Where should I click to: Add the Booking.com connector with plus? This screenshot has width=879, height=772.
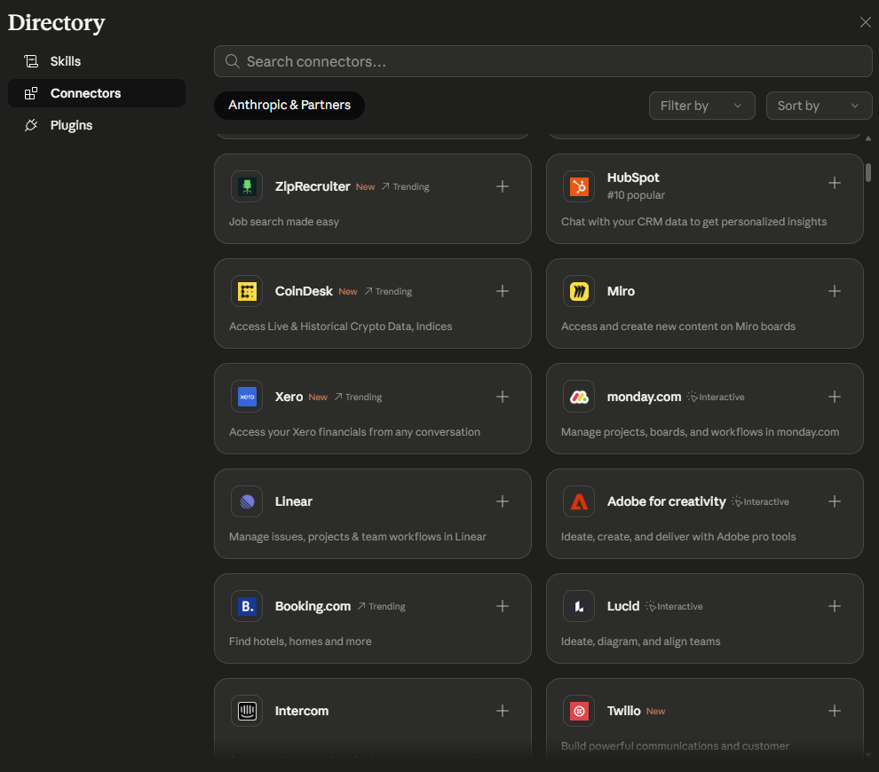point(503,606)
